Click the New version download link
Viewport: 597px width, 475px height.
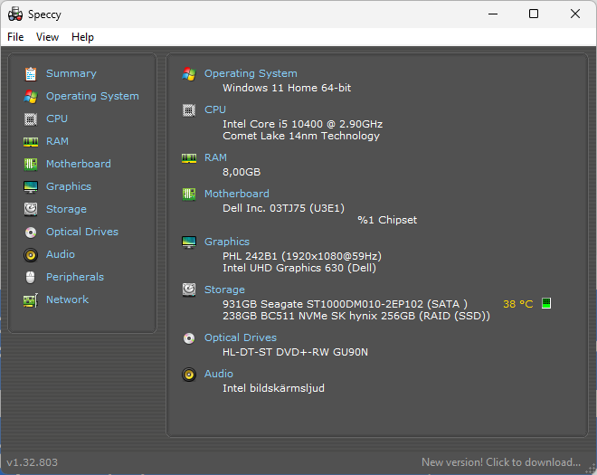[501, 462]
